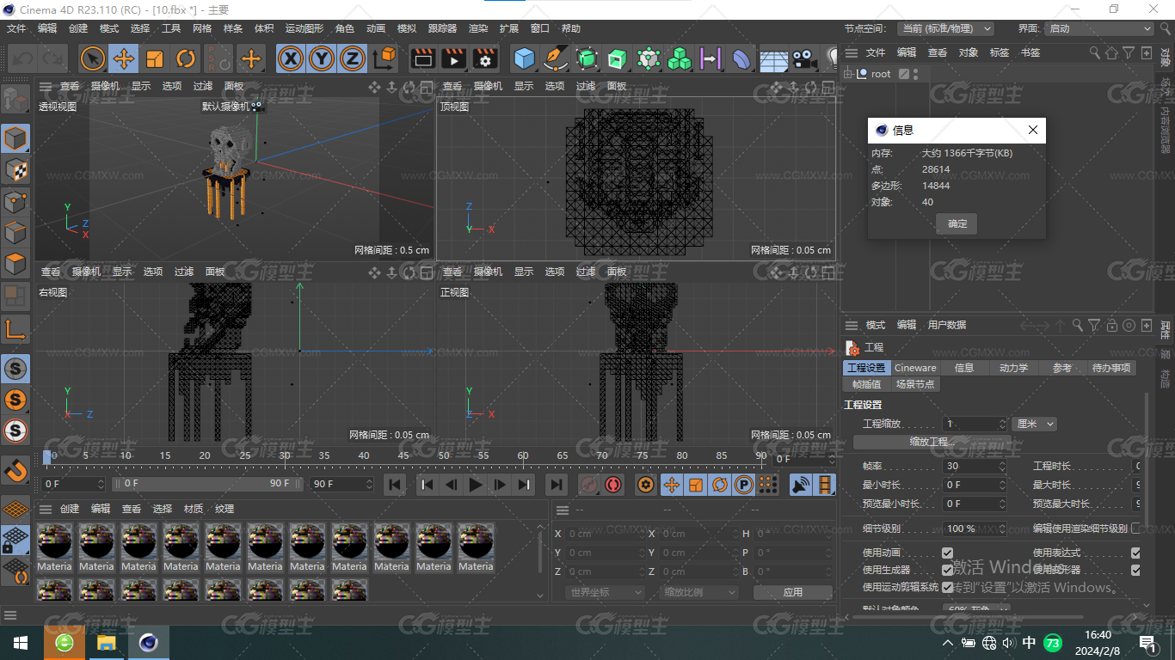This screenshot has width=1175, height=660.
Task: Activate the Rotate tool in top toolbar
Action: tap(186, 58)
